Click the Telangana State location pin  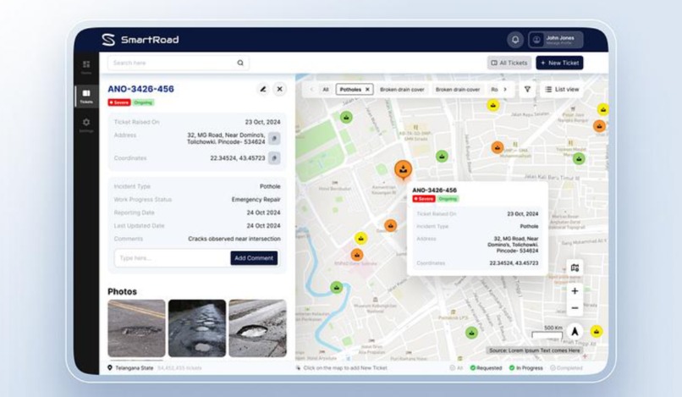110,368
